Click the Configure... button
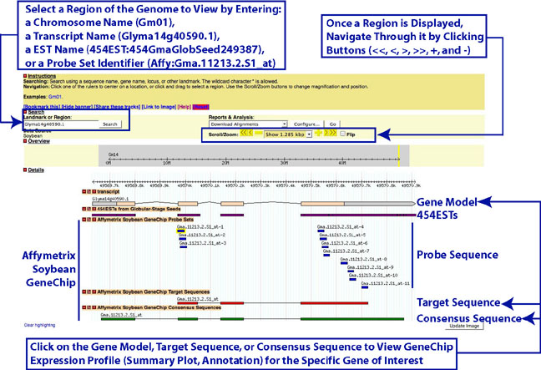This screenshot has width=541, height=370. point(306,124)
